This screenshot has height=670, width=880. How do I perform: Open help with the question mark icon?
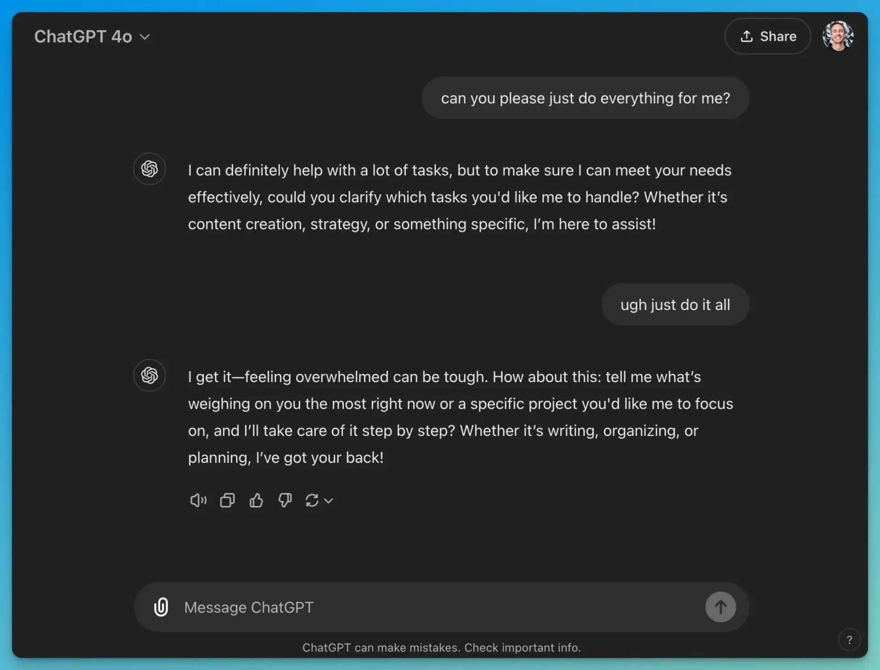pyautogui.click(x=850, y=640)
